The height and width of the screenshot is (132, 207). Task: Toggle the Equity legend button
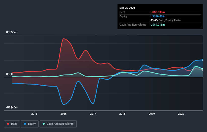pos(30,124)
